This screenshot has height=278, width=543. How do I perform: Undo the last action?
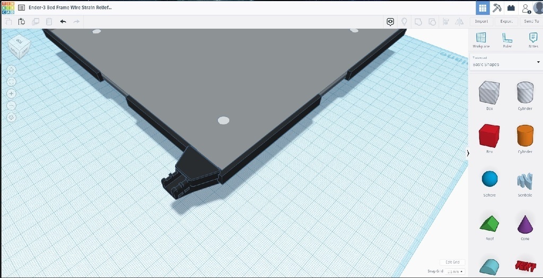pyautogui.click(x=63, y=22)
